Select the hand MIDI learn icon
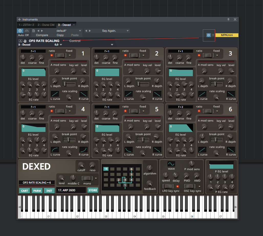The height and width of the screenshot is (236, 263). point(25,41)
